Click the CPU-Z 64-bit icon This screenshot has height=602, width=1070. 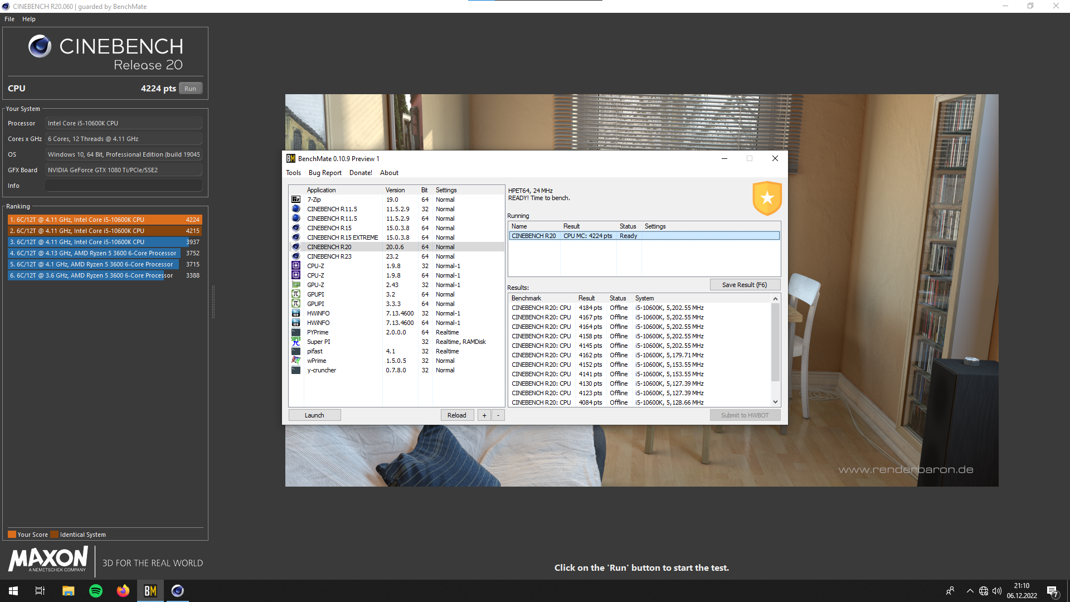pos(296,275)
